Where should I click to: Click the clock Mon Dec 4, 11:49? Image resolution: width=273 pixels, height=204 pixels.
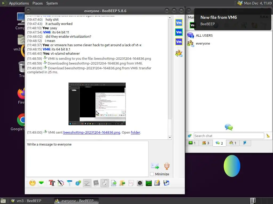(258, 3)
